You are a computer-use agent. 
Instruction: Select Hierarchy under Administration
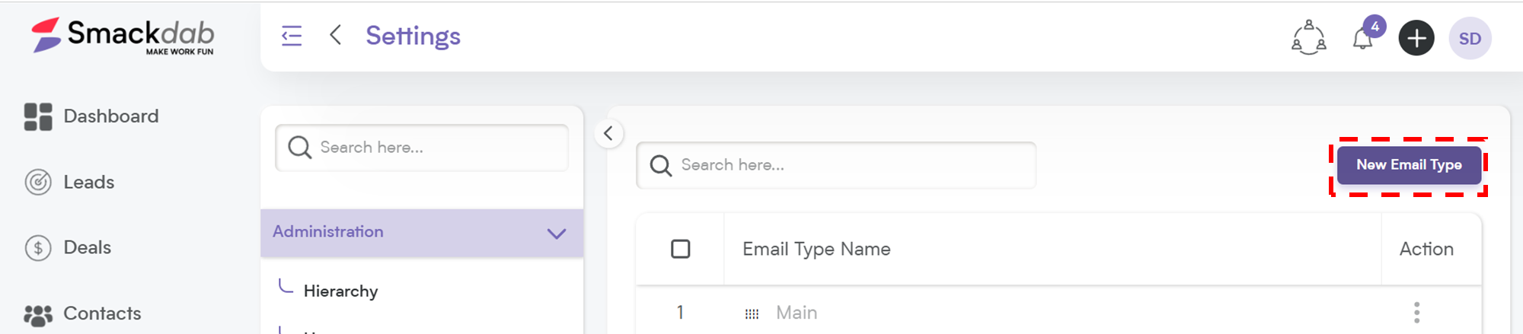340,291
